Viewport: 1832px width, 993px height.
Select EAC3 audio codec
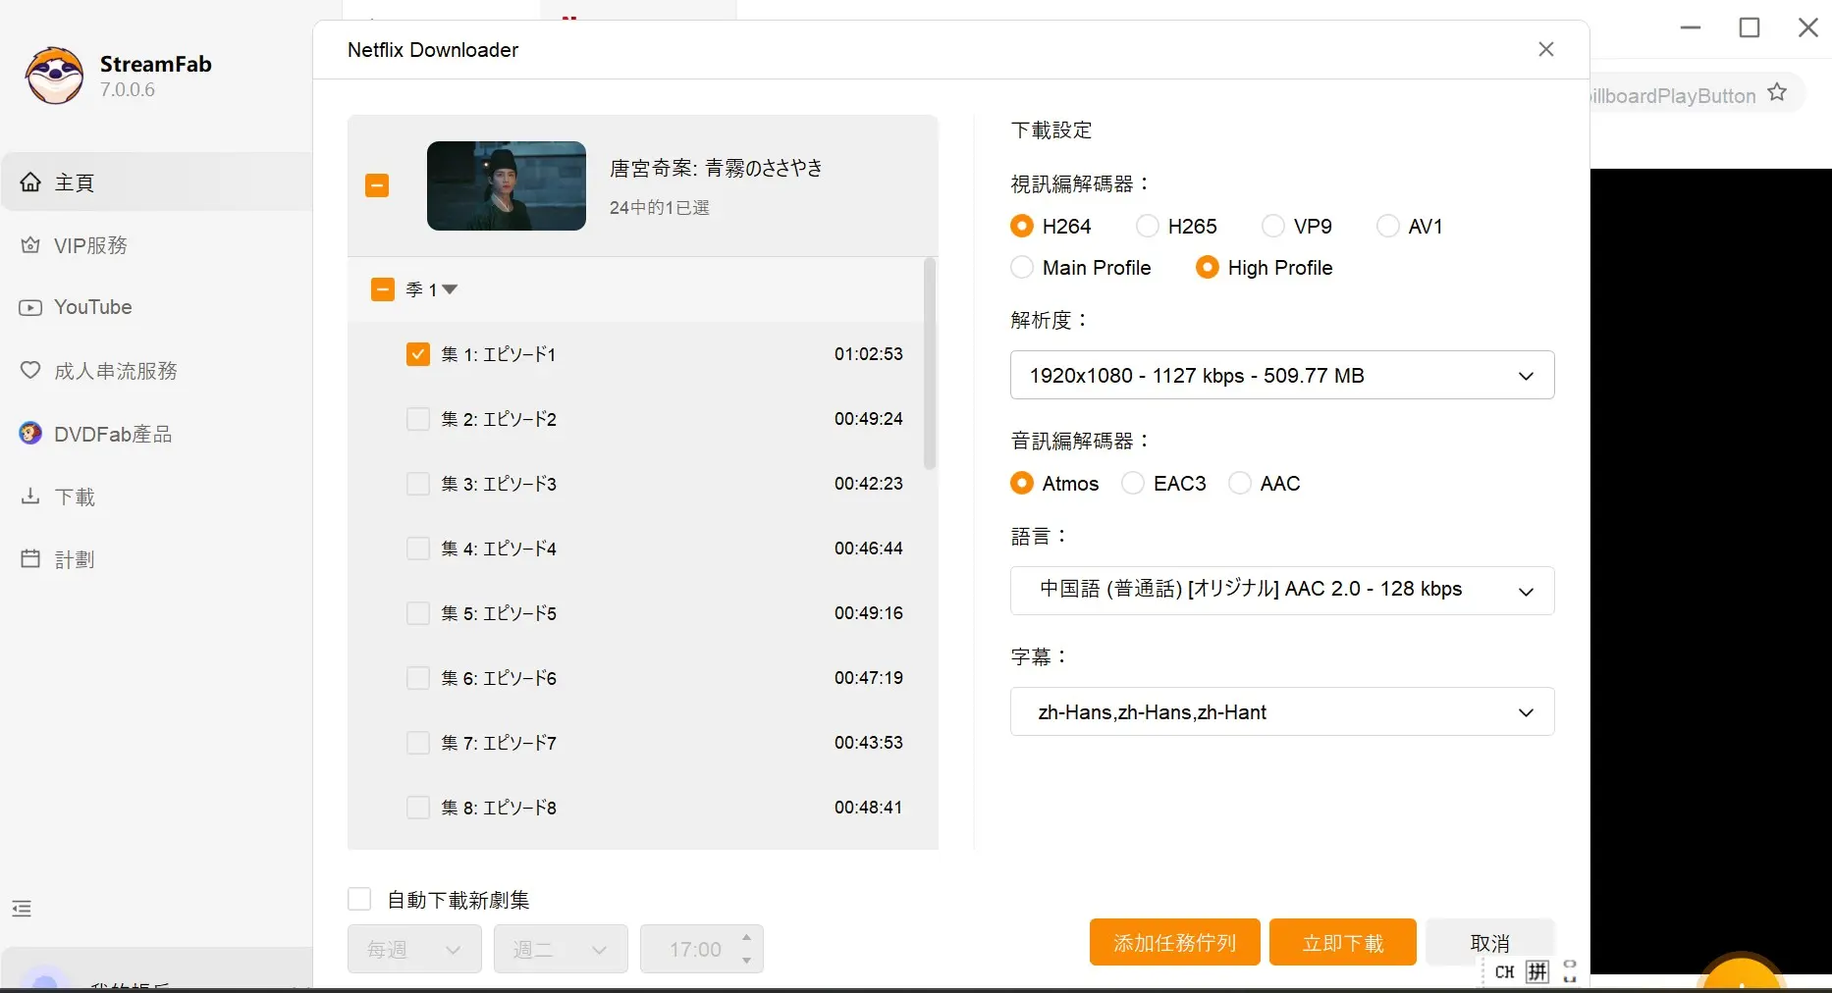(1133, 484)
